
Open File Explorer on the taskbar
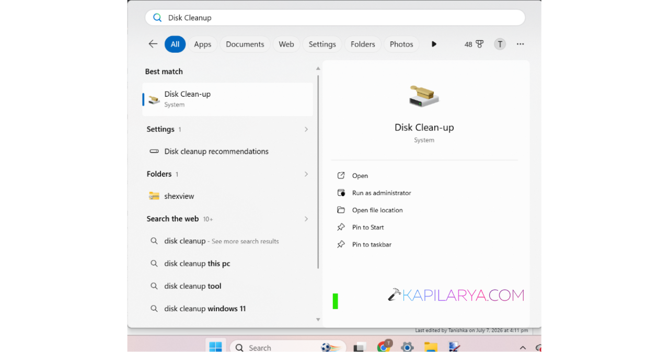tap(431, 347)
